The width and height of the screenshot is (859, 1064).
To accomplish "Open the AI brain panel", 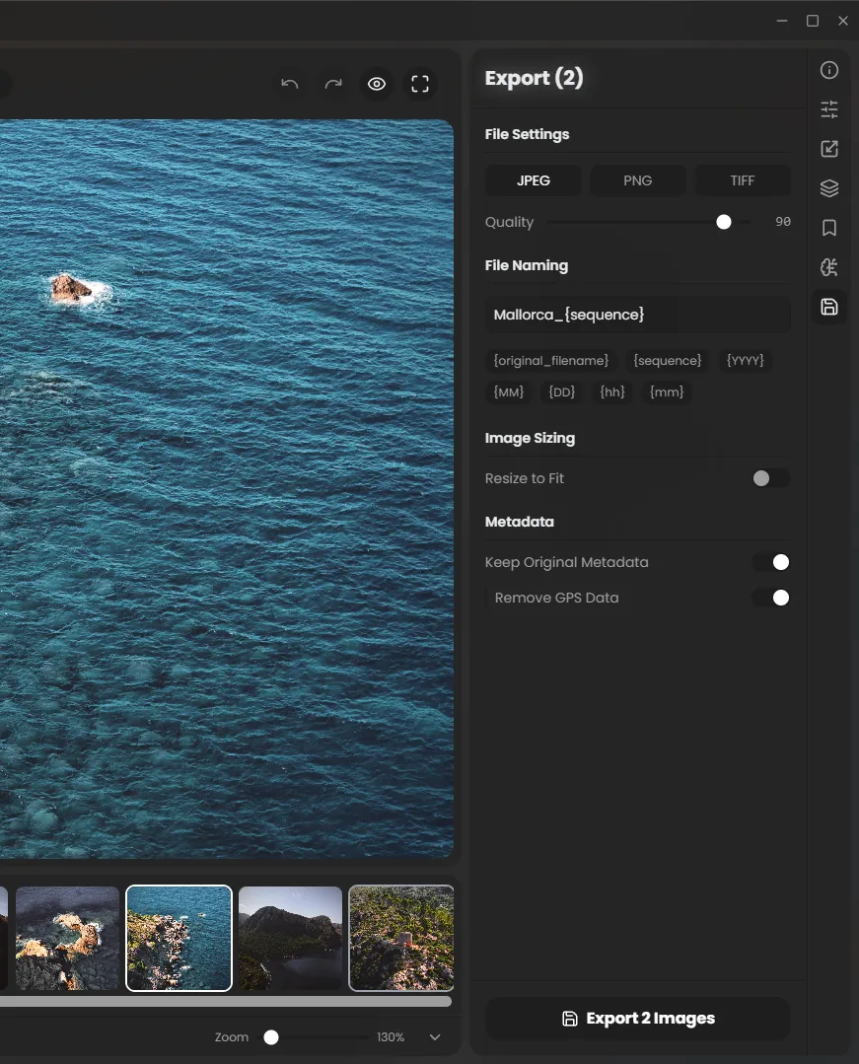I will coord(829,267).
